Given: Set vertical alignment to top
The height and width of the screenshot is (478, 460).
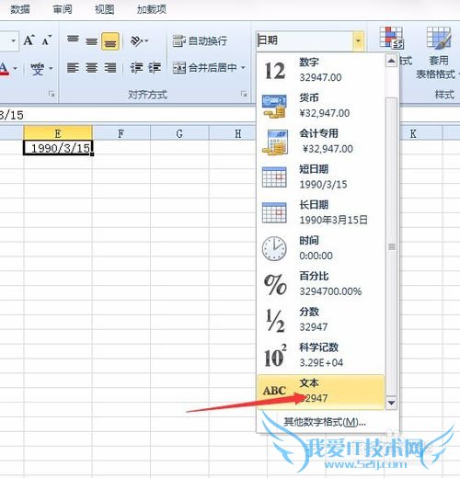Looking at the screenshot, I should [x=73, y=40].
